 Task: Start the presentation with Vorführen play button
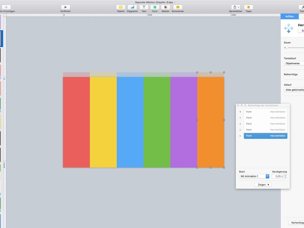tap(66, 7)
